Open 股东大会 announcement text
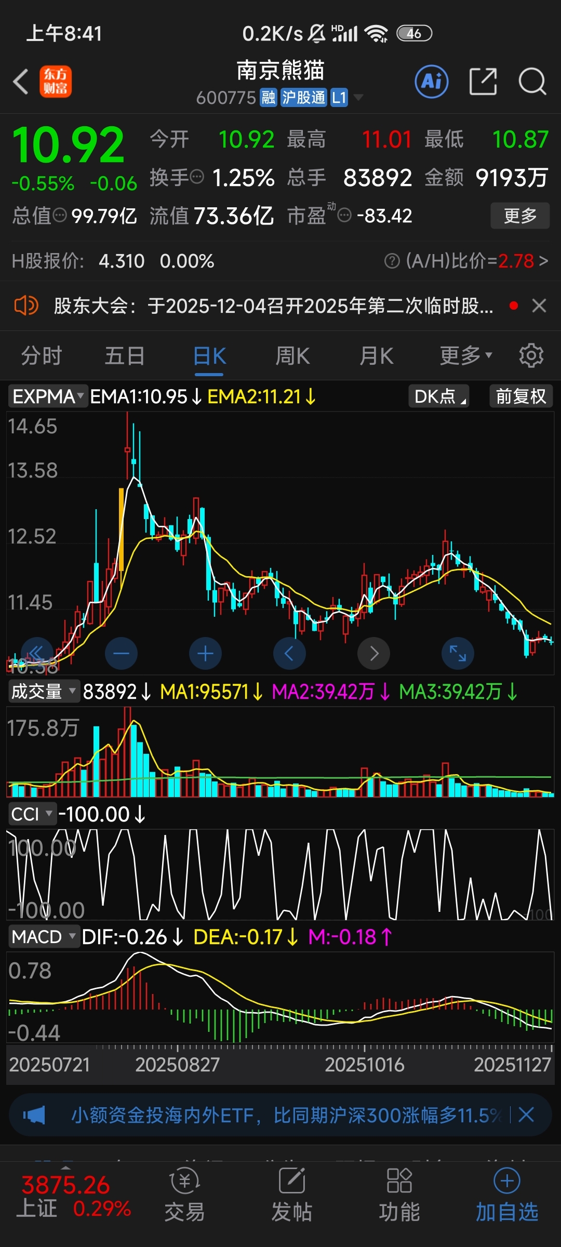Image resolution: width=561 pixels, height=1247 pixels. (274, 306)
